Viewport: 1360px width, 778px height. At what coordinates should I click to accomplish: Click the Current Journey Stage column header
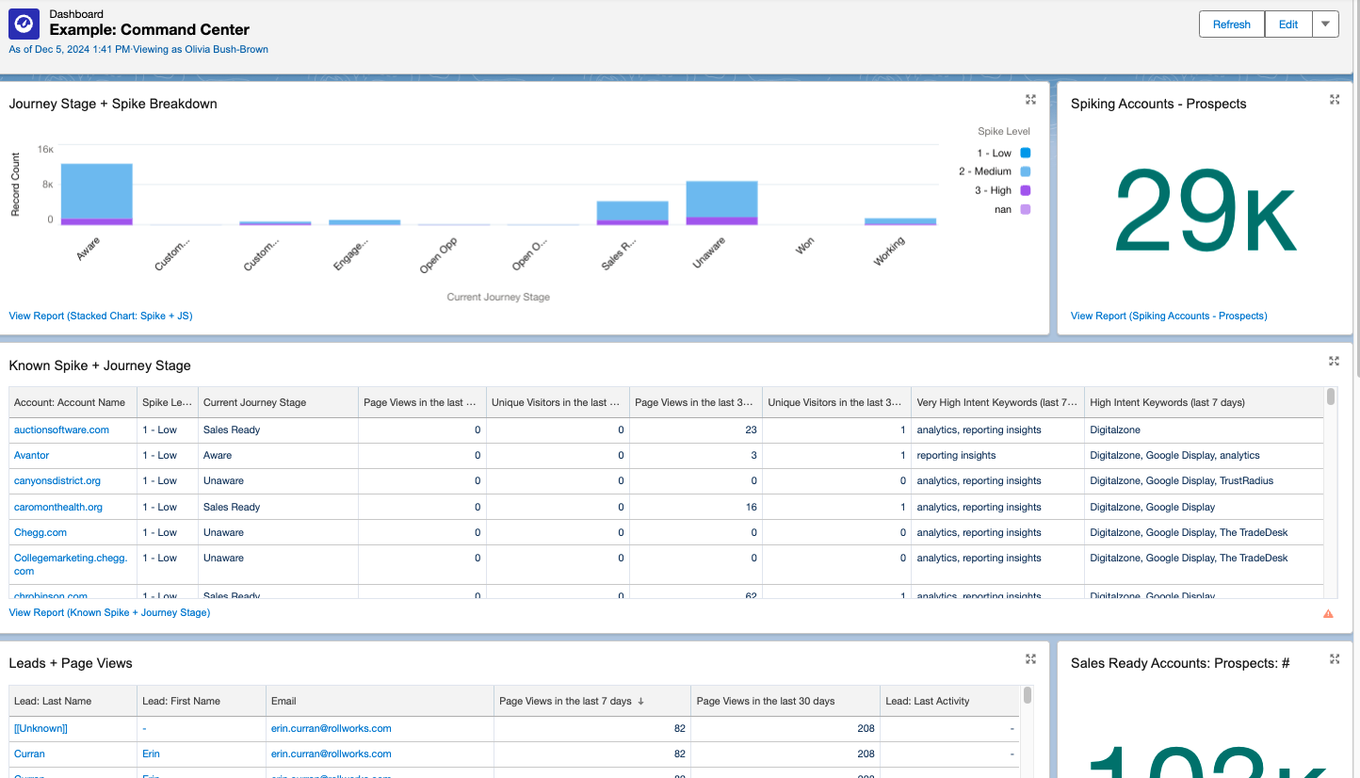[x=254, y=402]
